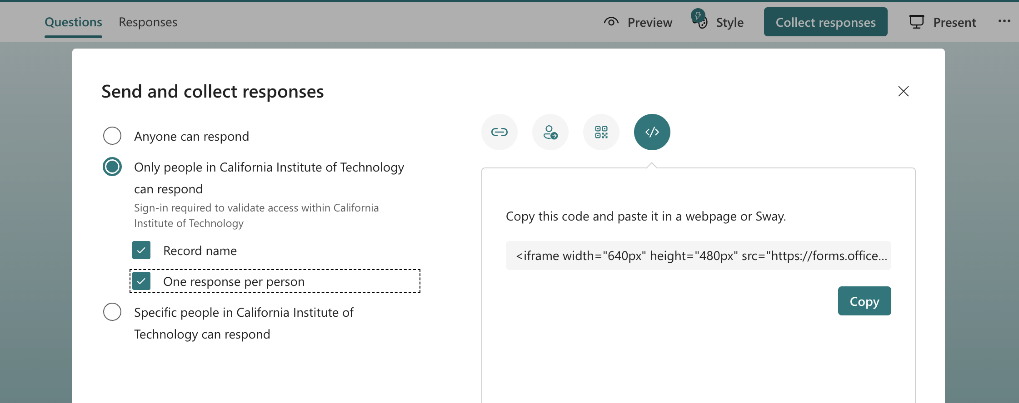The width and height of the screenshot is (1019, 403).
Task: Toggle One response per person checkbox
Action: click(141, 281)
